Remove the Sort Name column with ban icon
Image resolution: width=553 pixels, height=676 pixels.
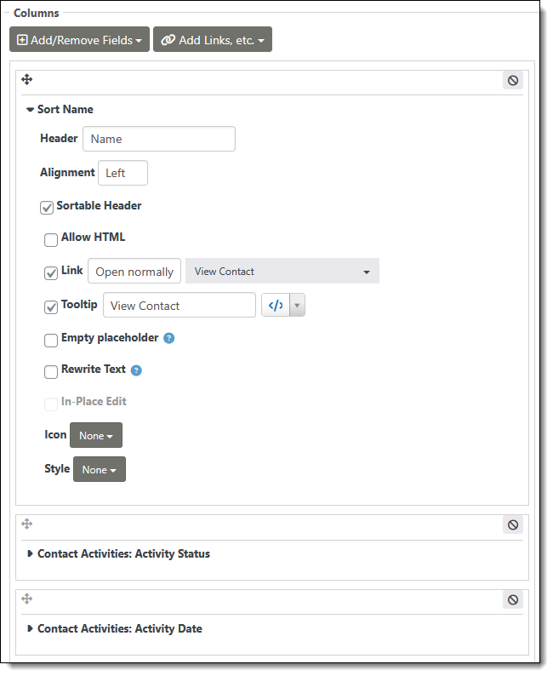512,81
